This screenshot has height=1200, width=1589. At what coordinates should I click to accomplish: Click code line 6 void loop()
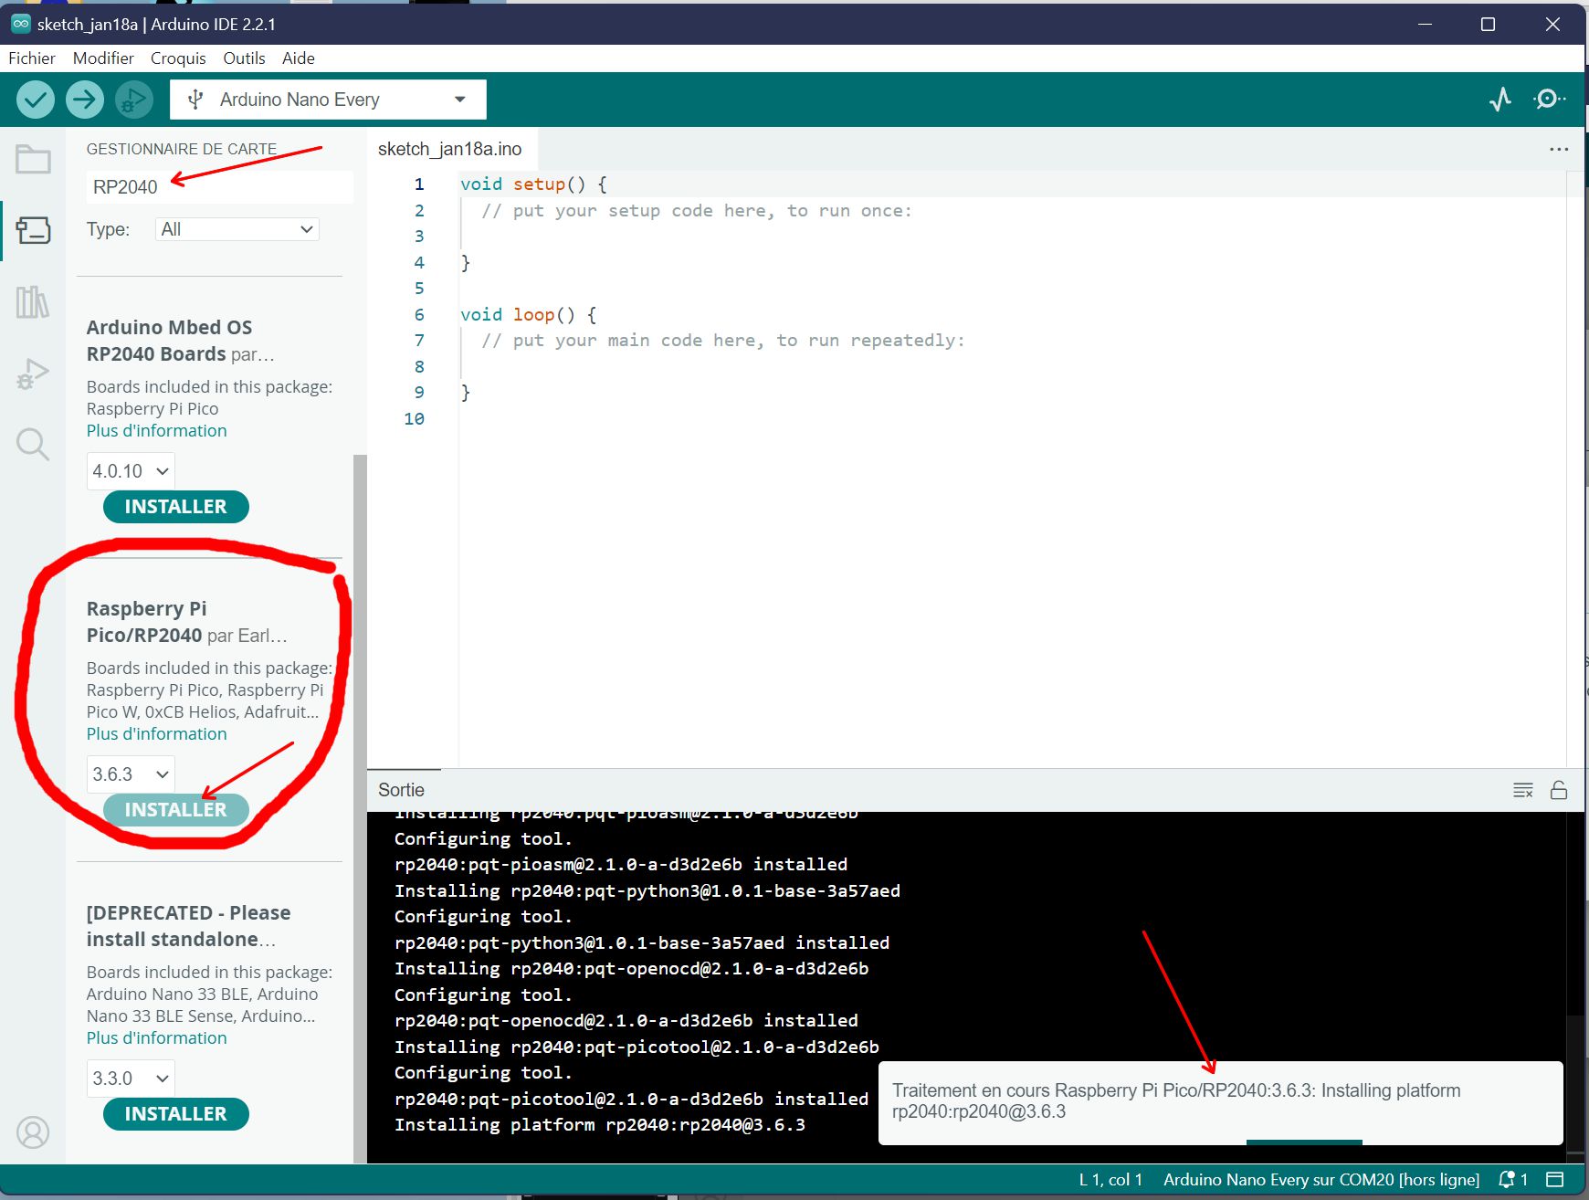[x=528, y=315]
